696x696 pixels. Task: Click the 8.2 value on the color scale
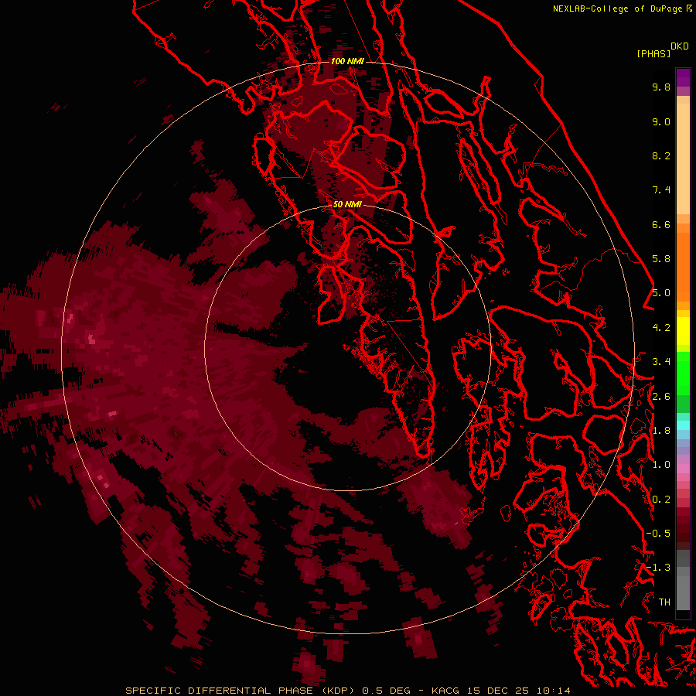click(661, 155)
